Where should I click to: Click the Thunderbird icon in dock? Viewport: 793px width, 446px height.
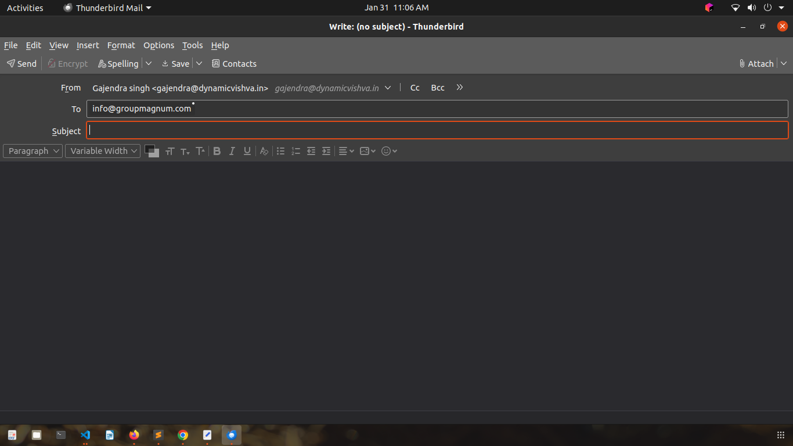[232, 435]
